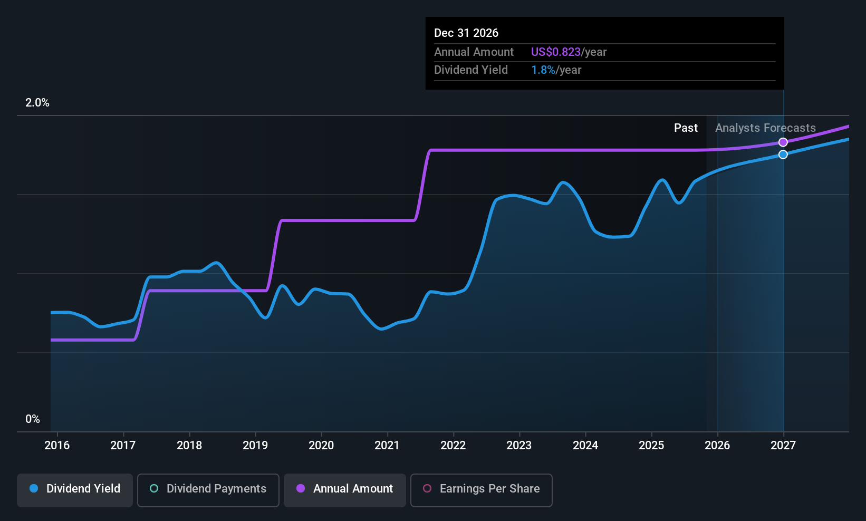Click the Past section label
Image resolution: width=866 pixels, height=521 pixels.
pos(686,128)
